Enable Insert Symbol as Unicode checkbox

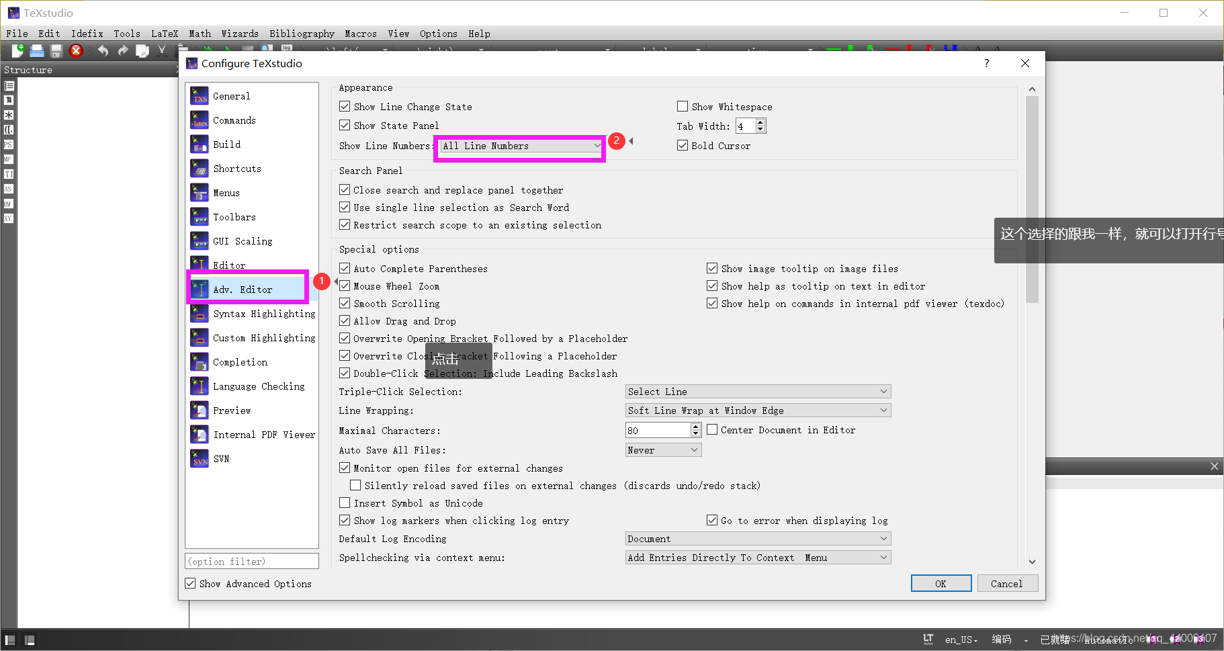pyautogui.click(x=345, y=503)
